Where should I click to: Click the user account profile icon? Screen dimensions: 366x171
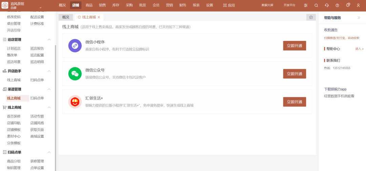pos(358,5)
